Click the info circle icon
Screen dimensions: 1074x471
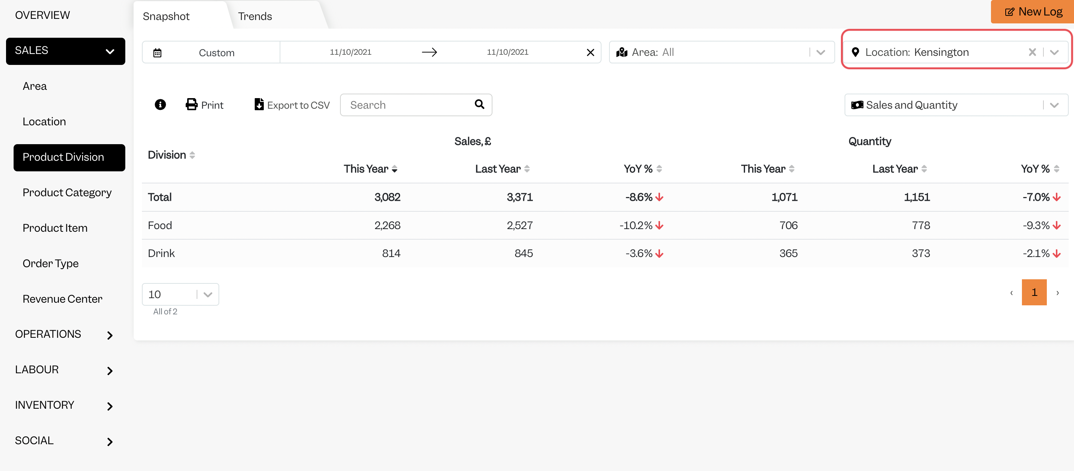coord(160,105)
